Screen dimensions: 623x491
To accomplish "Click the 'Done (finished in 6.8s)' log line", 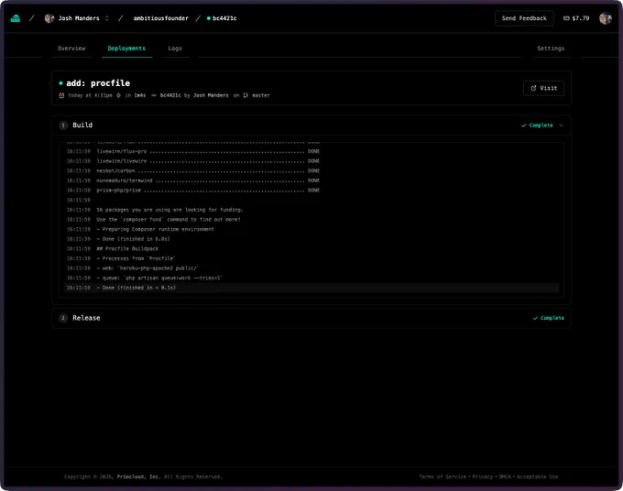I will pyautogui.click(x=311, y=239).
